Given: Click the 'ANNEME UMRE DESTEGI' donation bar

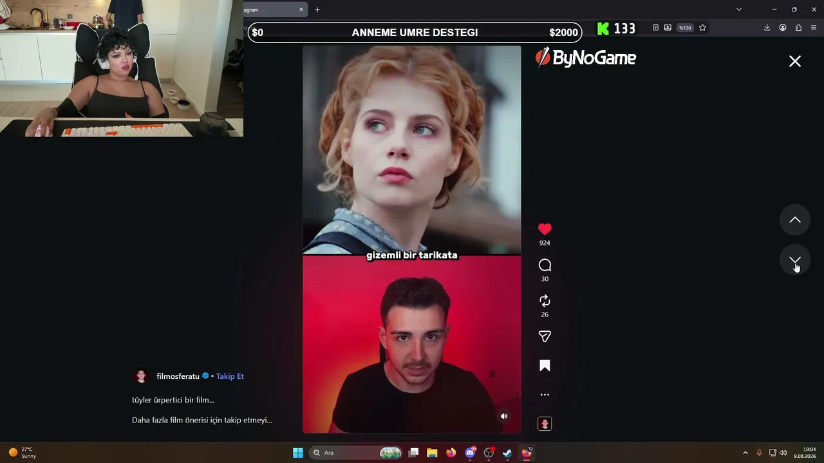Looking at the screenshot, I should [415, 33].
